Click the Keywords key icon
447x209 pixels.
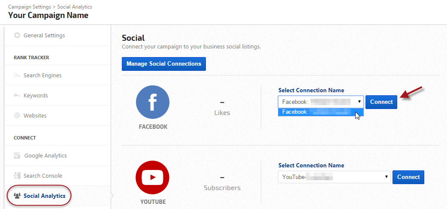click(17, 95)
